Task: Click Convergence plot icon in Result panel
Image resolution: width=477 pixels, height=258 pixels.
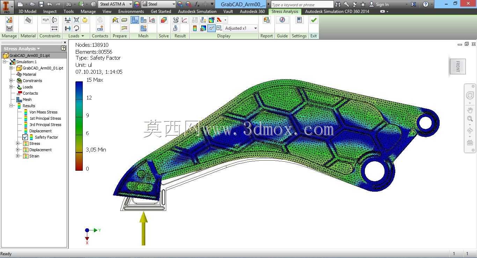Action: point(185,20)
